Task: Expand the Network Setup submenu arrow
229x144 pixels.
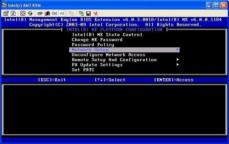Action: pyautogui.click(x=178, y=50)
